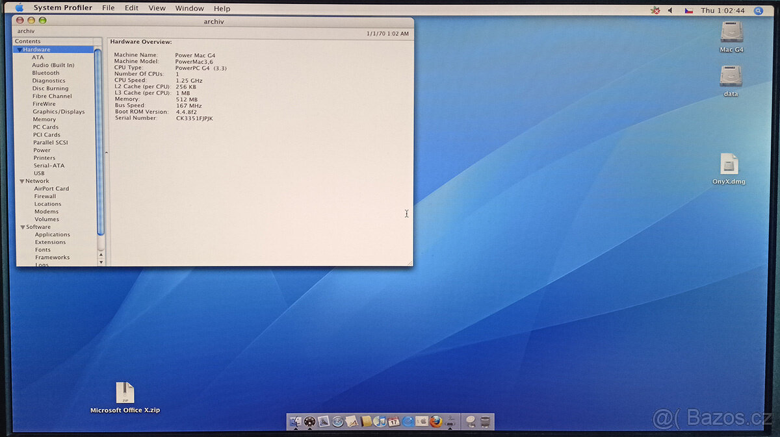Open the Spotlight search icon
This screenshot has height=437, width=780.
point(758,10)
